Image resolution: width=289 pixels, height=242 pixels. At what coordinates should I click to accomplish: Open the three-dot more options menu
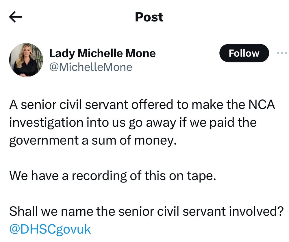click(282, 53)
